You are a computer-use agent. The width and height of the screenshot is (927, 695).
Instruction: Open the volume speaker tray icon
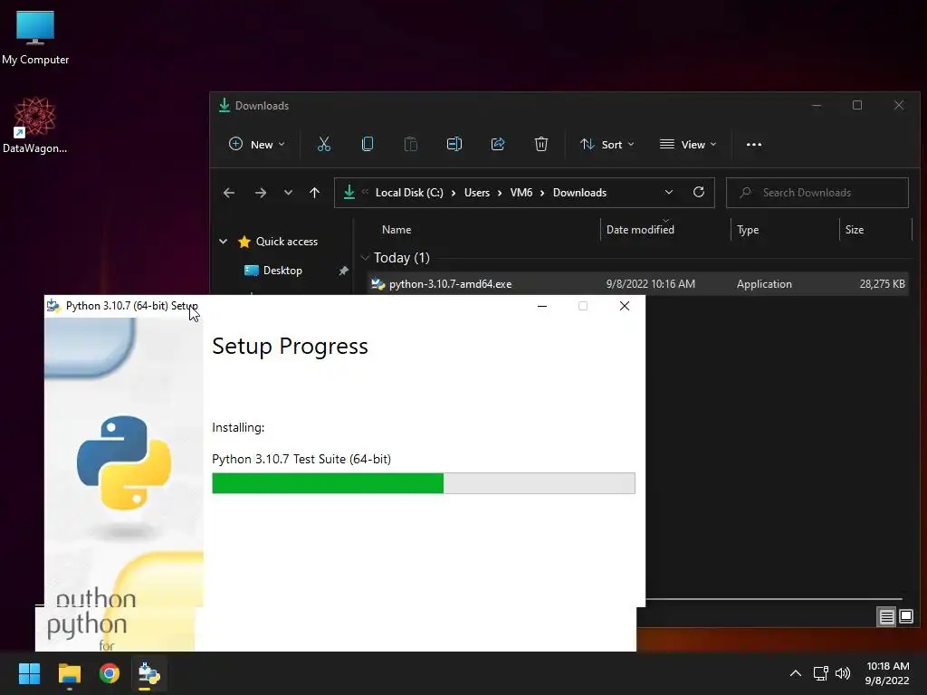843,673
